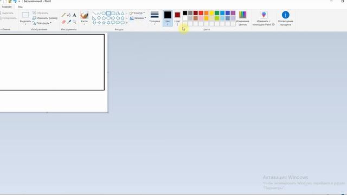Choose the Oval callout shape

pos(118,23)
